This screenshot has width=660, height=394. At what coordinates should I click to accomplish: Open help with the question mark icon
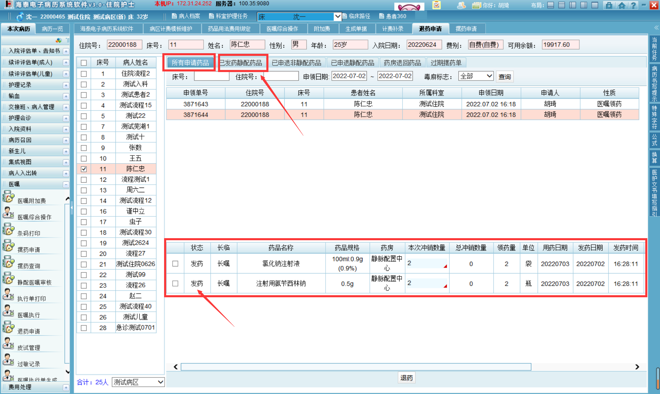click(633, 5)
